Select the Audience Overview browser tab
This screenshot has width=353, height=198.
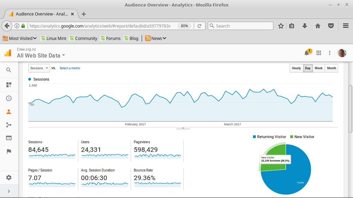click(x=41, y=14)
